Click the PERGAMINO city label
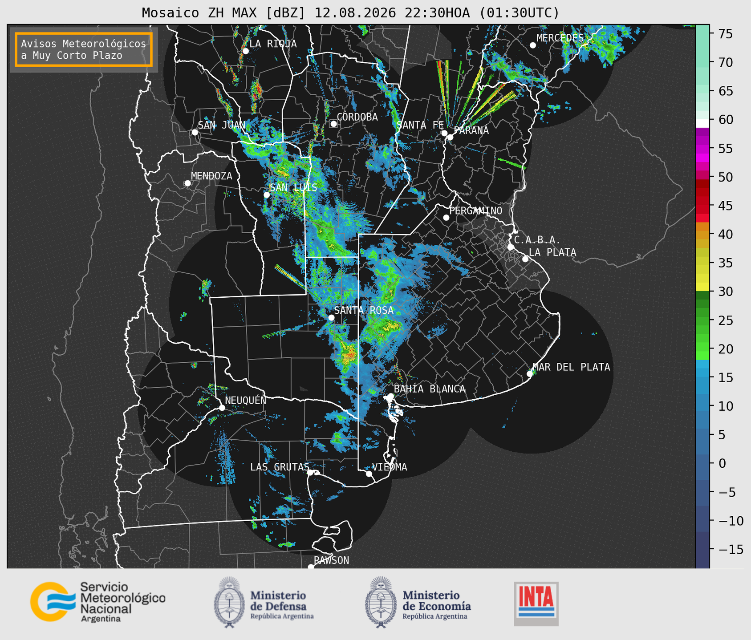This screenshot has width=751, height=640. [x=475, y=211]
